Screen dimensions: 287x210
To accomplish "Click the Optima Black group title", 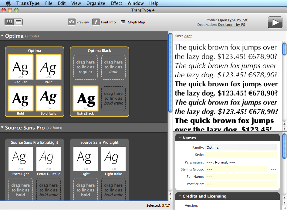I will (100, 51).
